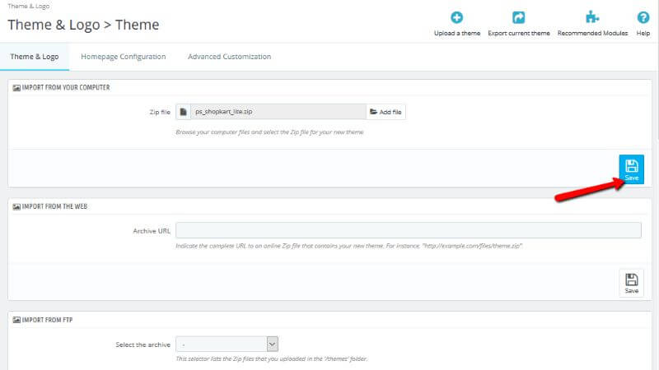Click the 'Indicate the complete URL' hint text
The height and width of the screenshot is (370, 659).
pyautogui.click(x=348, y=246)
